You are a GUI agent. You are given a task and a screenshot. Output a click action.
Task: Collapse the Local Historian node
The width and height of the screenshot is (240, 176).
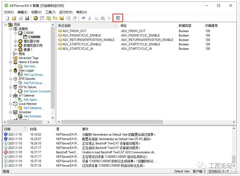tap(11, 104)
